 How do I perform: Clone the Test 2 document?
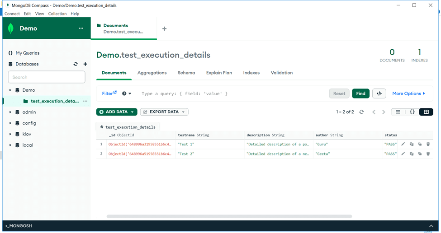pyautogui.click(x=420, y=154)
